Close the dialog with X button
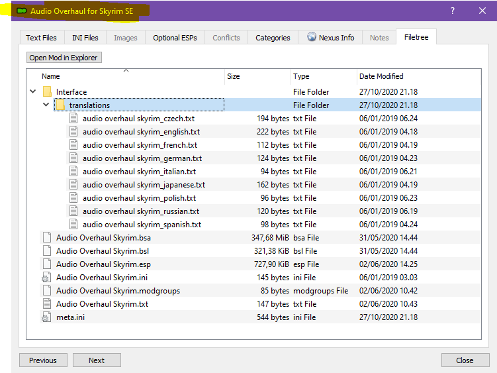The image size is (497, 373). pyautogui.click(x=482, y=11)
